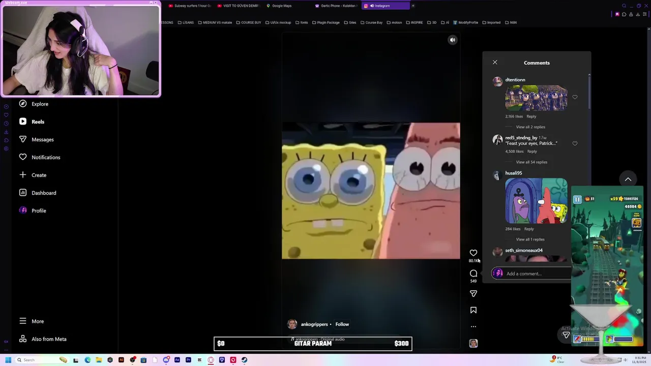651x366 pixels.
Task: Share the reel via paper plane icon
Action: click(x=474, y=294)
